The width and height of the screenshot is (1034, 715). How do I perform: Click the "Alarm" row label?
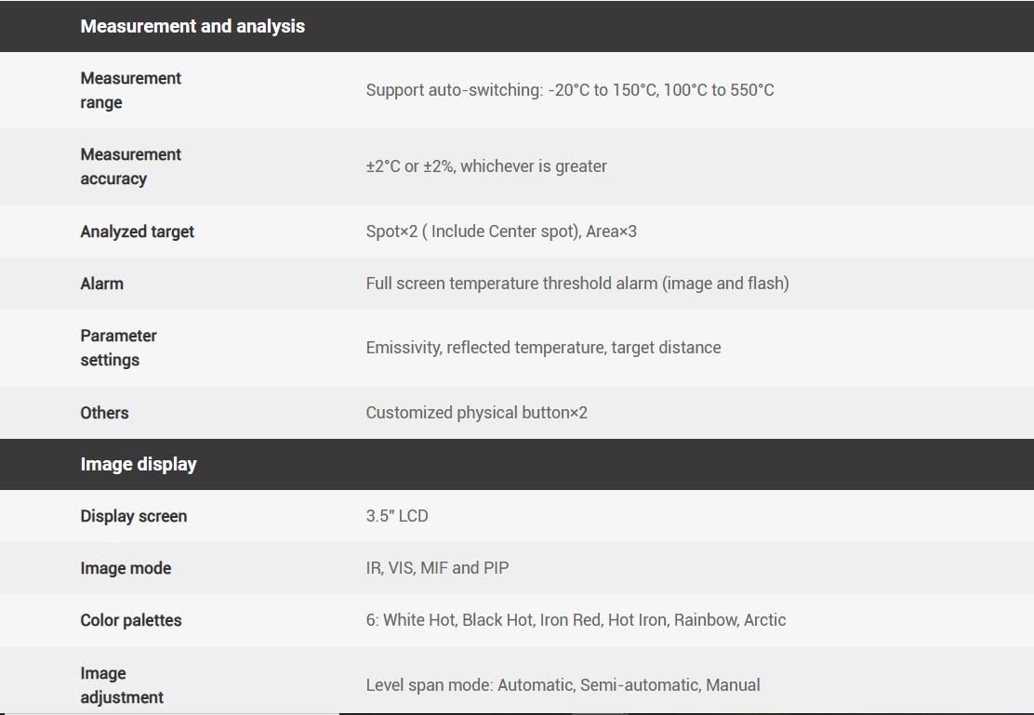(x=102, y=284)
